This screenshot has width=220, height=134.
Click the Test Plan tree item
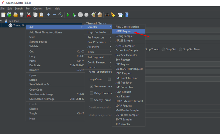pos(14,21)
